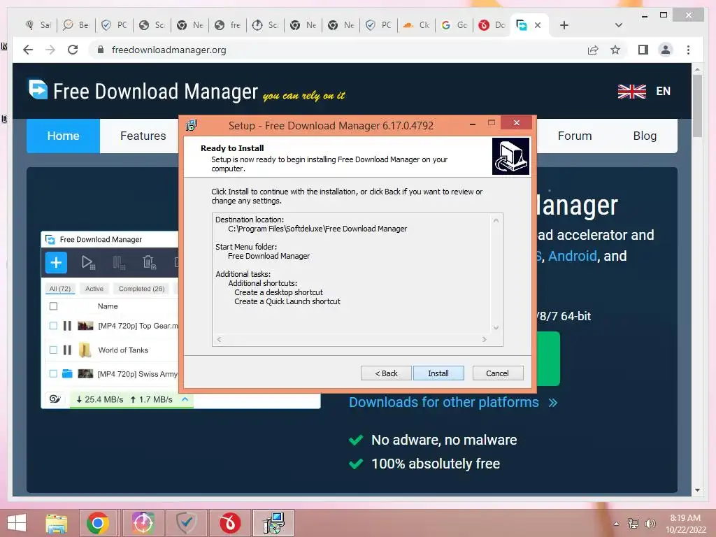Screen dimensions: 716x537
Task: Click the up arrow of the summary box scrollbar
Action: click(496, 220)
